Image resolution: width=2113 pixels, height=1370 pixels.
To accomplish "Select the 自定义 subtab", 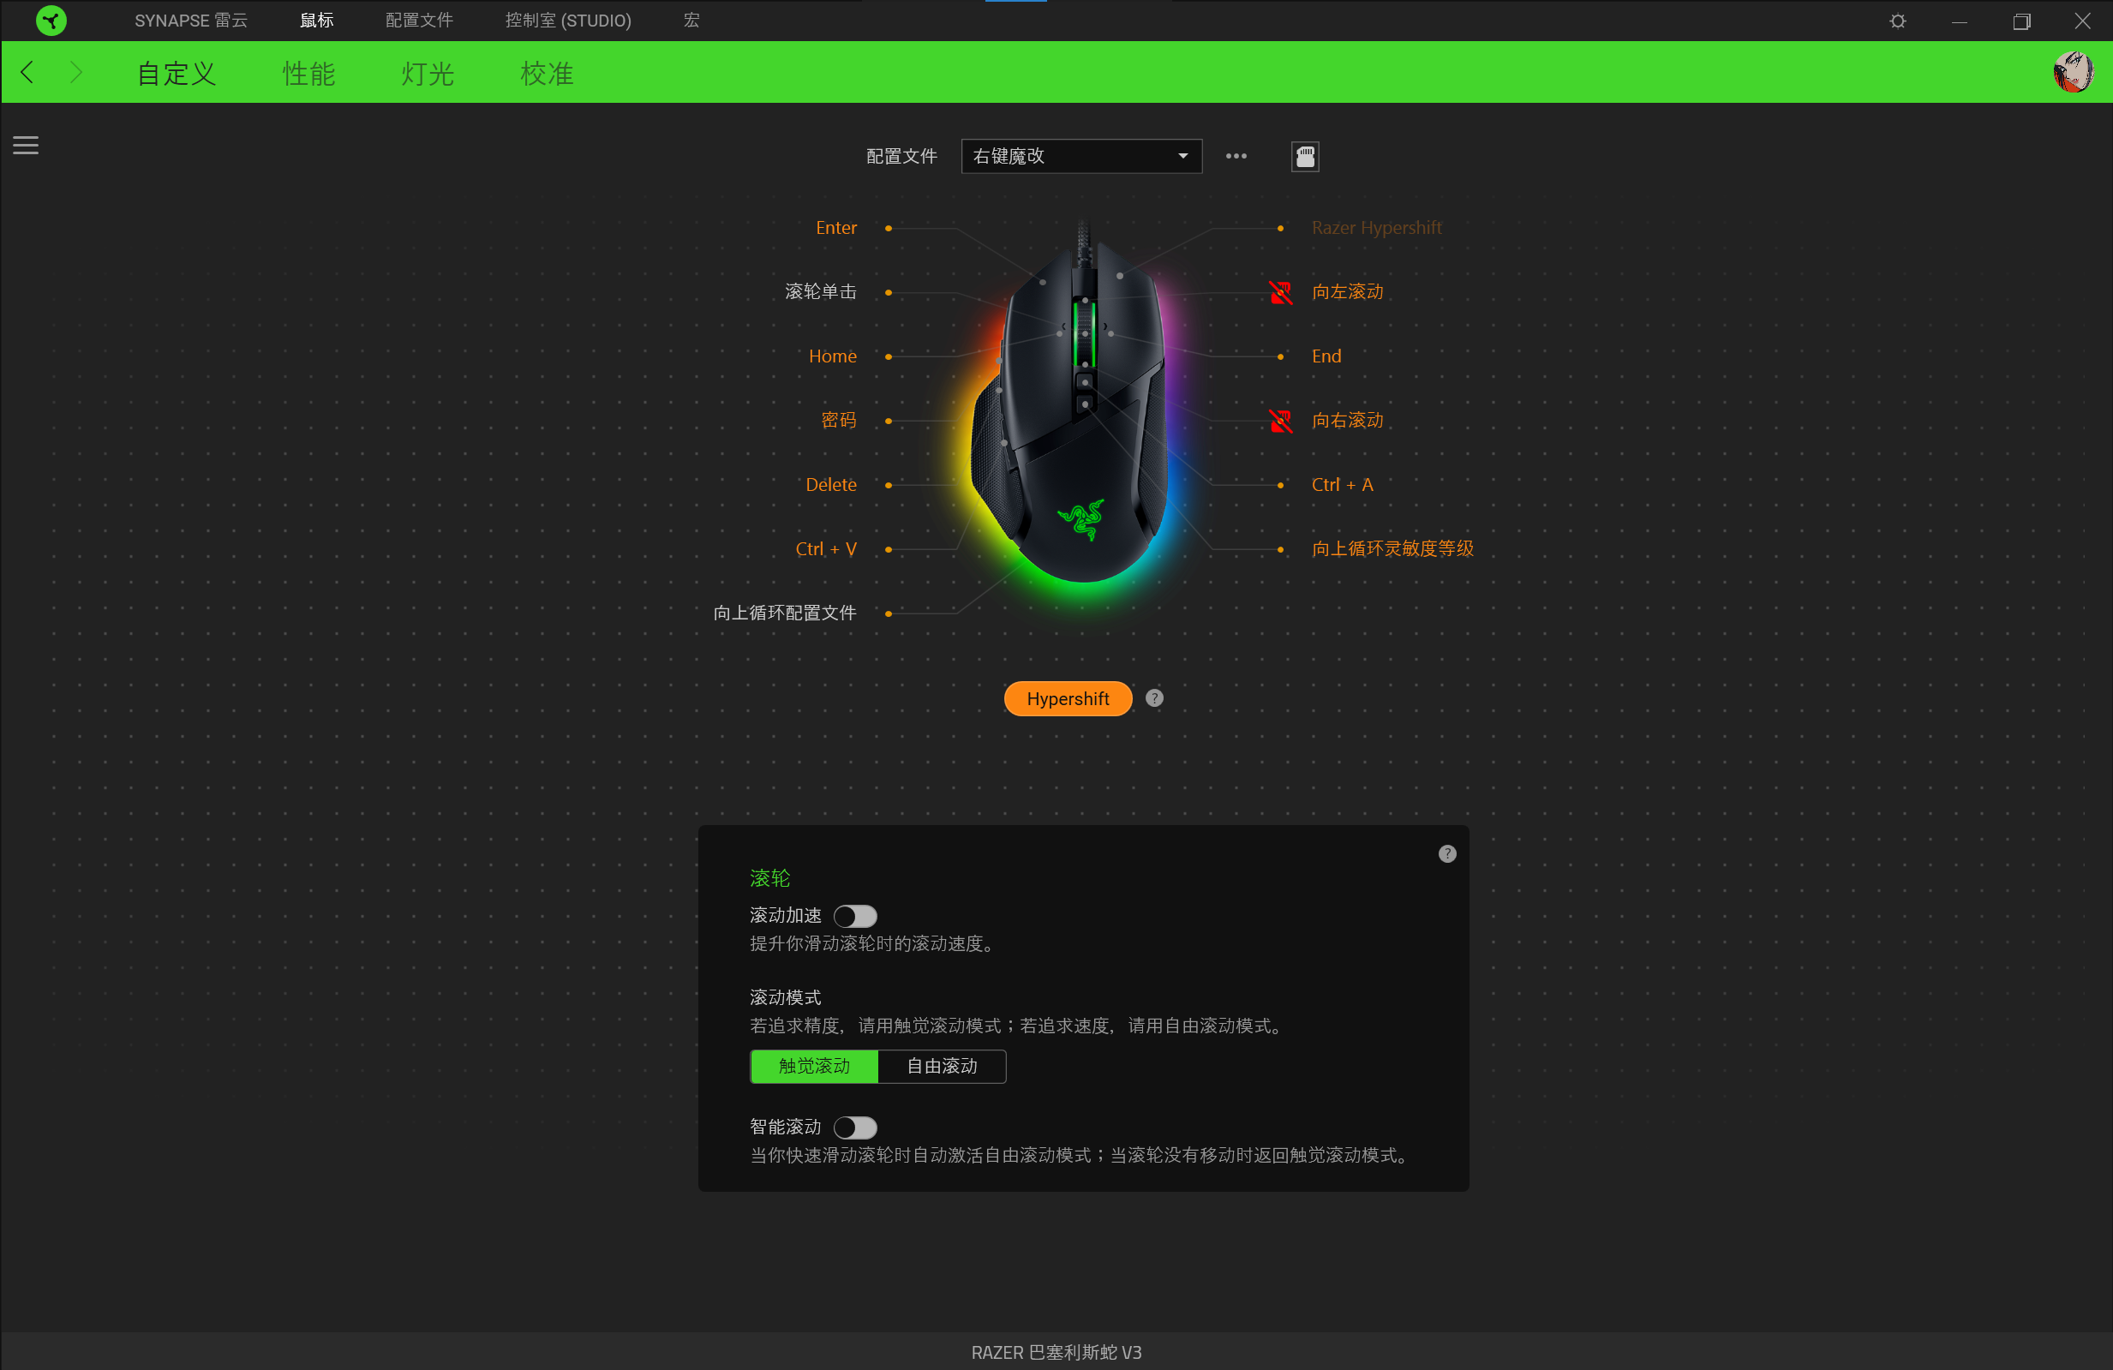I will [176, 73].
